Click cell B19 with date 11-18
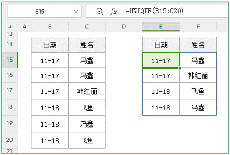Screen dimensions: 230x155 click(50, 124)
